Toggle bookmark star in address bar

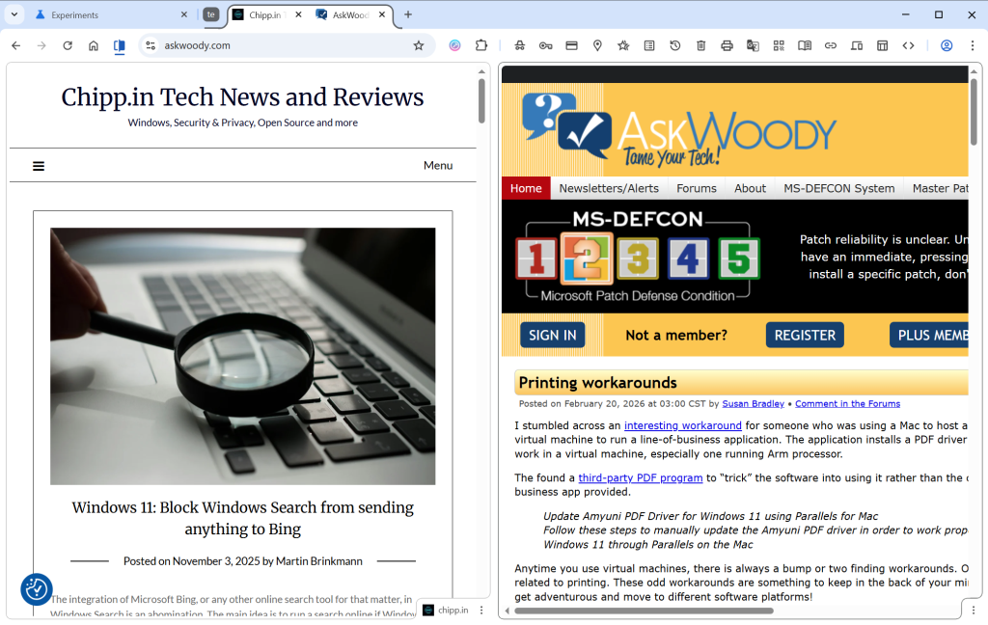coord(419,45)
